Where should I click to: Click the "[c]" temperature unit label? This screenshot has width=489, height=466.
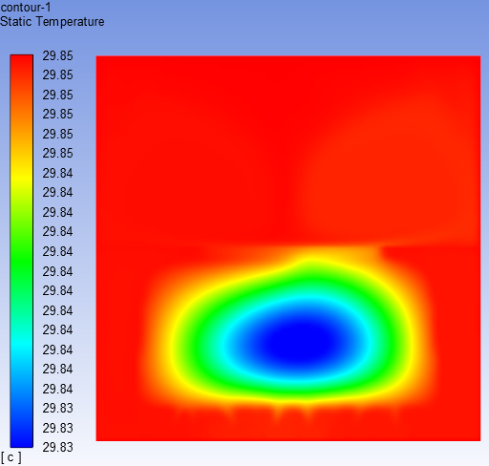pyautogui.click(x=11, y=457)
